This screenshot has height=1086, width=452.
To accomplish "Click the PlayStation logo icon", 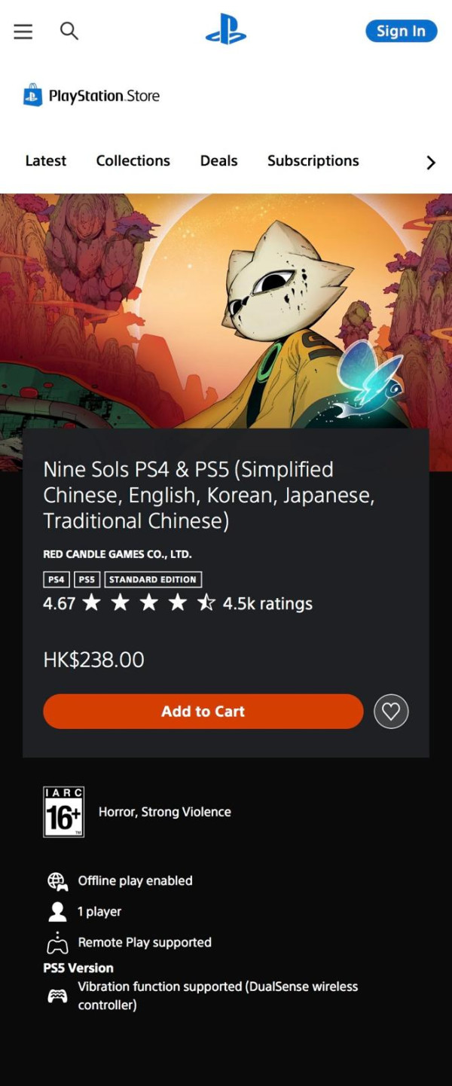I will point(226,30).
